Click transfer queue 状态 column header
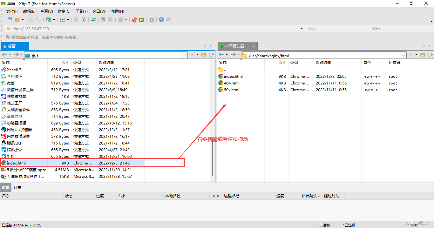This screenshot has width=434, height=228. pos(69,196)
